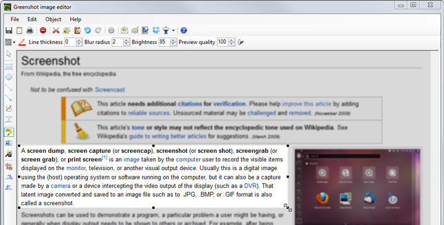Send the image to the email destination
This screenshot has width=444, height=225.
pyautogui.click(x=125, y=30)
